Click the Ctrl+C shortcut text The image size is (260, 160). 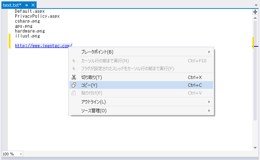pos(195,85)
